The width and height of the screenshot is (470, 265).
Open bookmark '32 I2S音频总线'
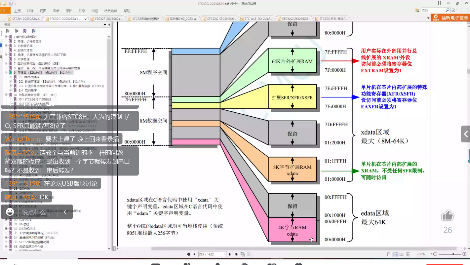pyautogui.click(x=24, y=229)
